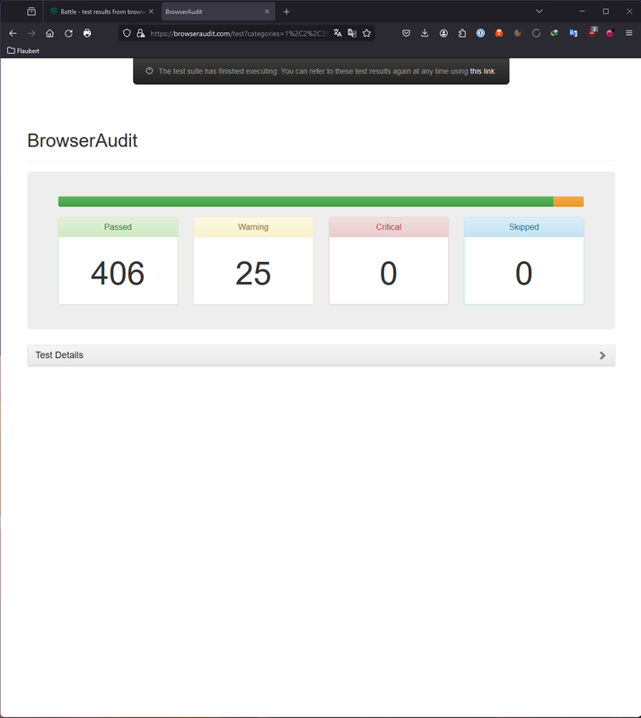Image resolution: width=641 pixels, height=718 pixels.
Task: Click the Warning panel header
Action: coord(253,227)
